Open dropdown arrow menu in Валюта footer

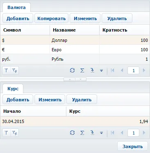101,71
